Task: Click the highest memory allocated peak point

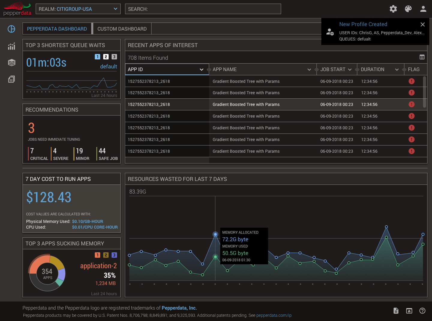Action: (x=386, y=227)
